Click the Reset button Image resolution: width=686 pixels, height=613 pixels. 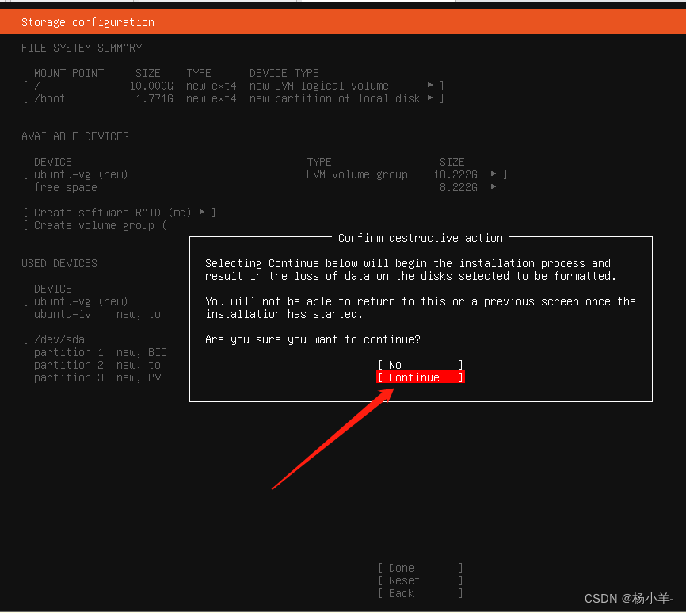421,580
